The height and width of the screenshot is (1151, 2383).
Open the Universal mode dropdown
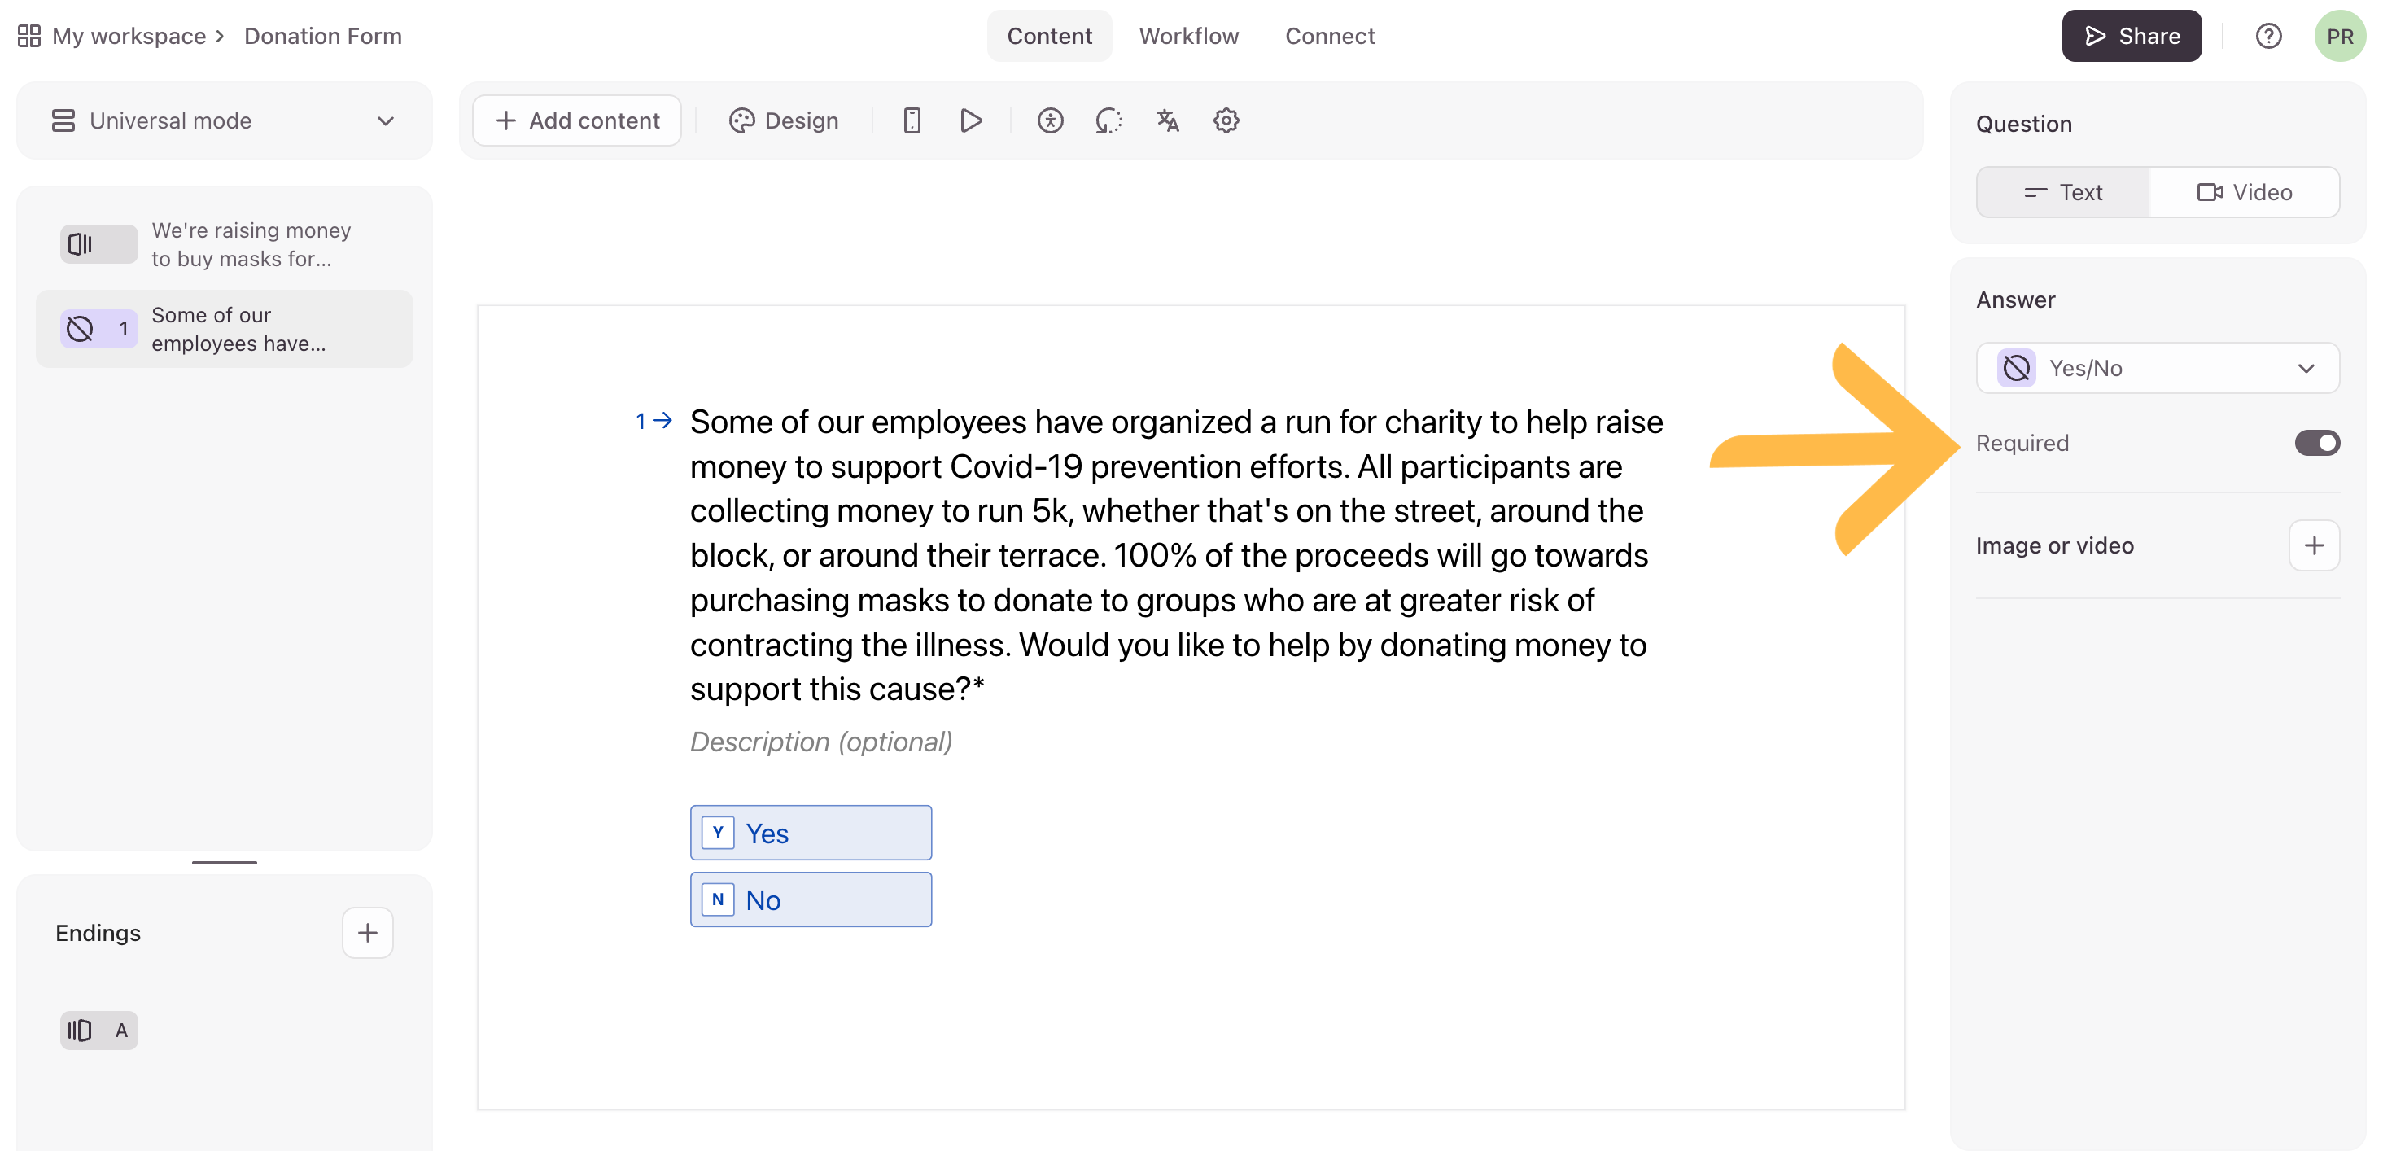pyautogui.click(x=224, y=121)
